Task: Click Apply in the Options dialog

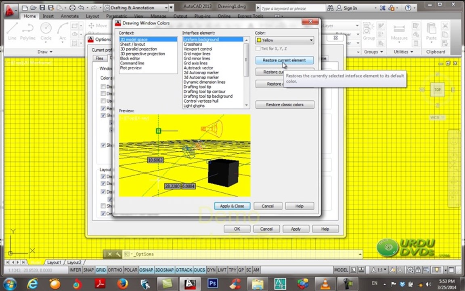Action: pos(295,229)
